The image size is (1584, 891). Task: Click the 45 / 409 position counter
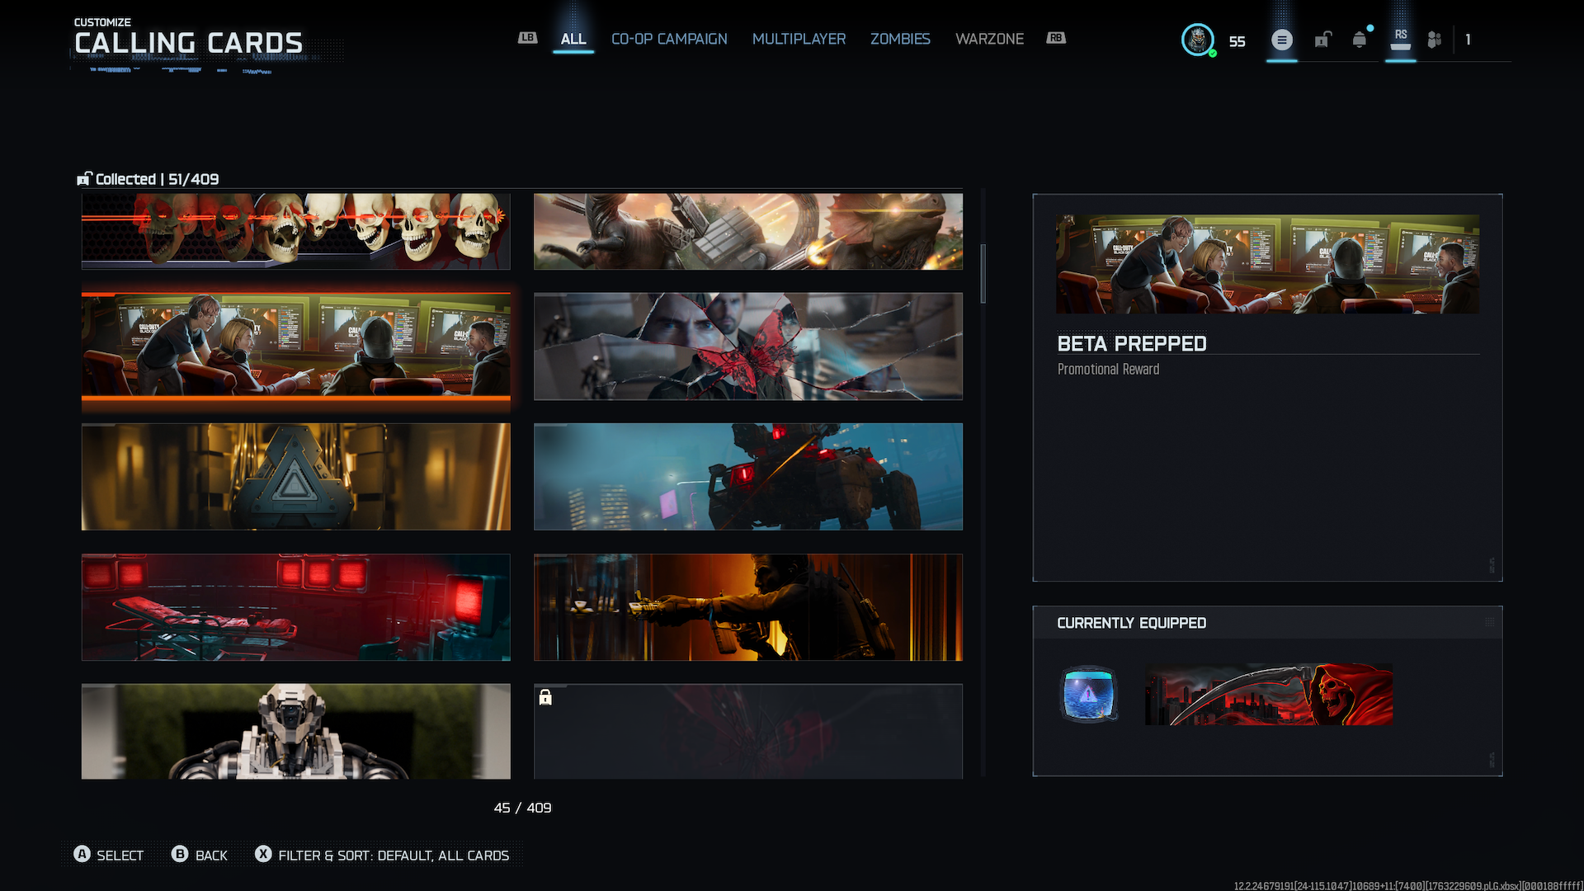[523, 808]
